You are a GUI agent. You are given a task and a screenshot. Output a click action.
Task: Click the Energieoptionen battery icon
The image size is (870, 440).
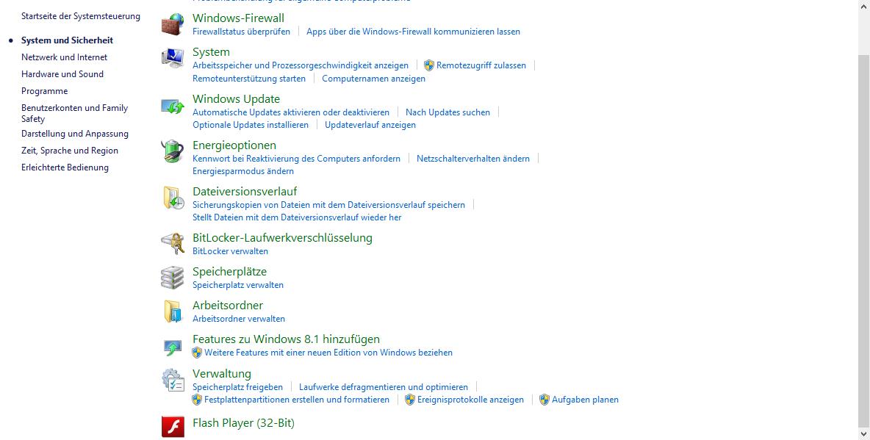[173, 151]
